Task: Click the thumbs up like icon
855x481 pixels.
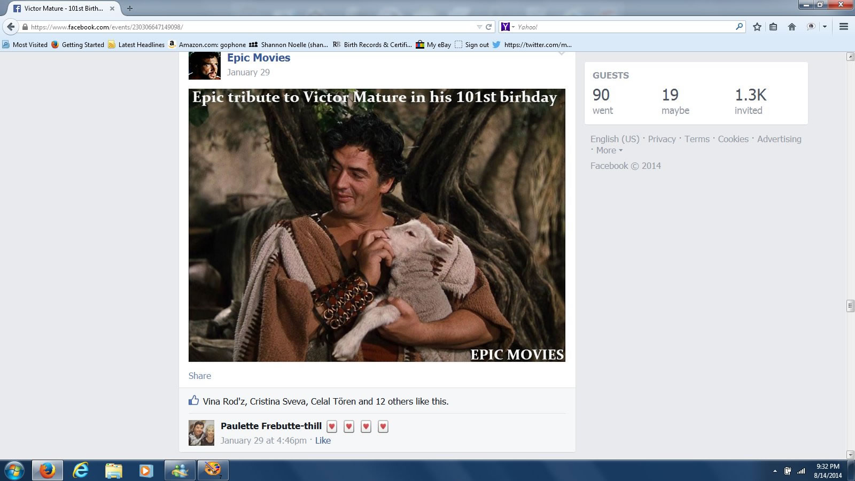Action: point(193,400)
